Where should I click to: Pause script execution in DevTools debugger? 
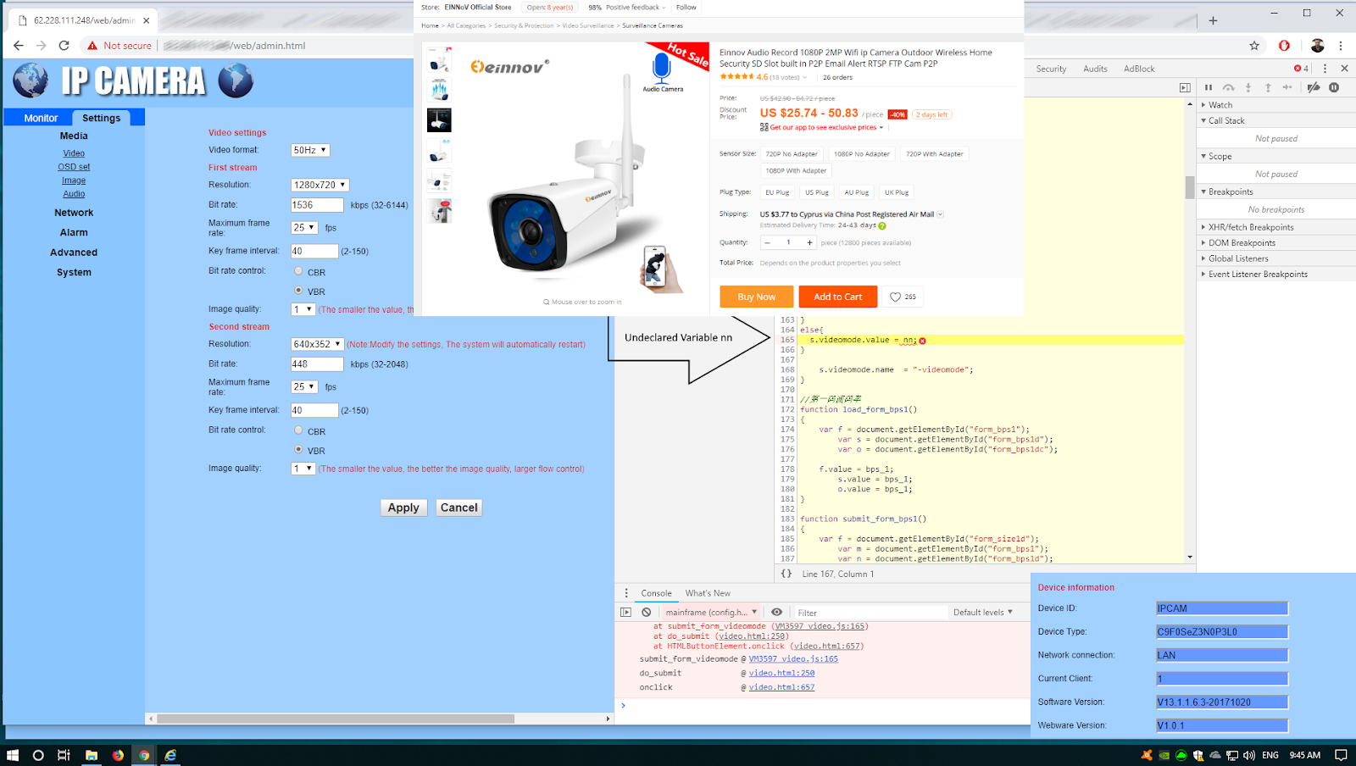pyautogui.click(x=1209, y=87)
